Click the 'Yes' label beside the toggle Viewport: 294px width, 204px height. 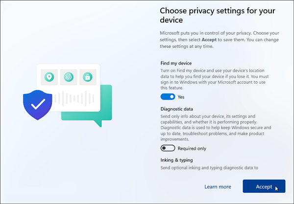181,97
